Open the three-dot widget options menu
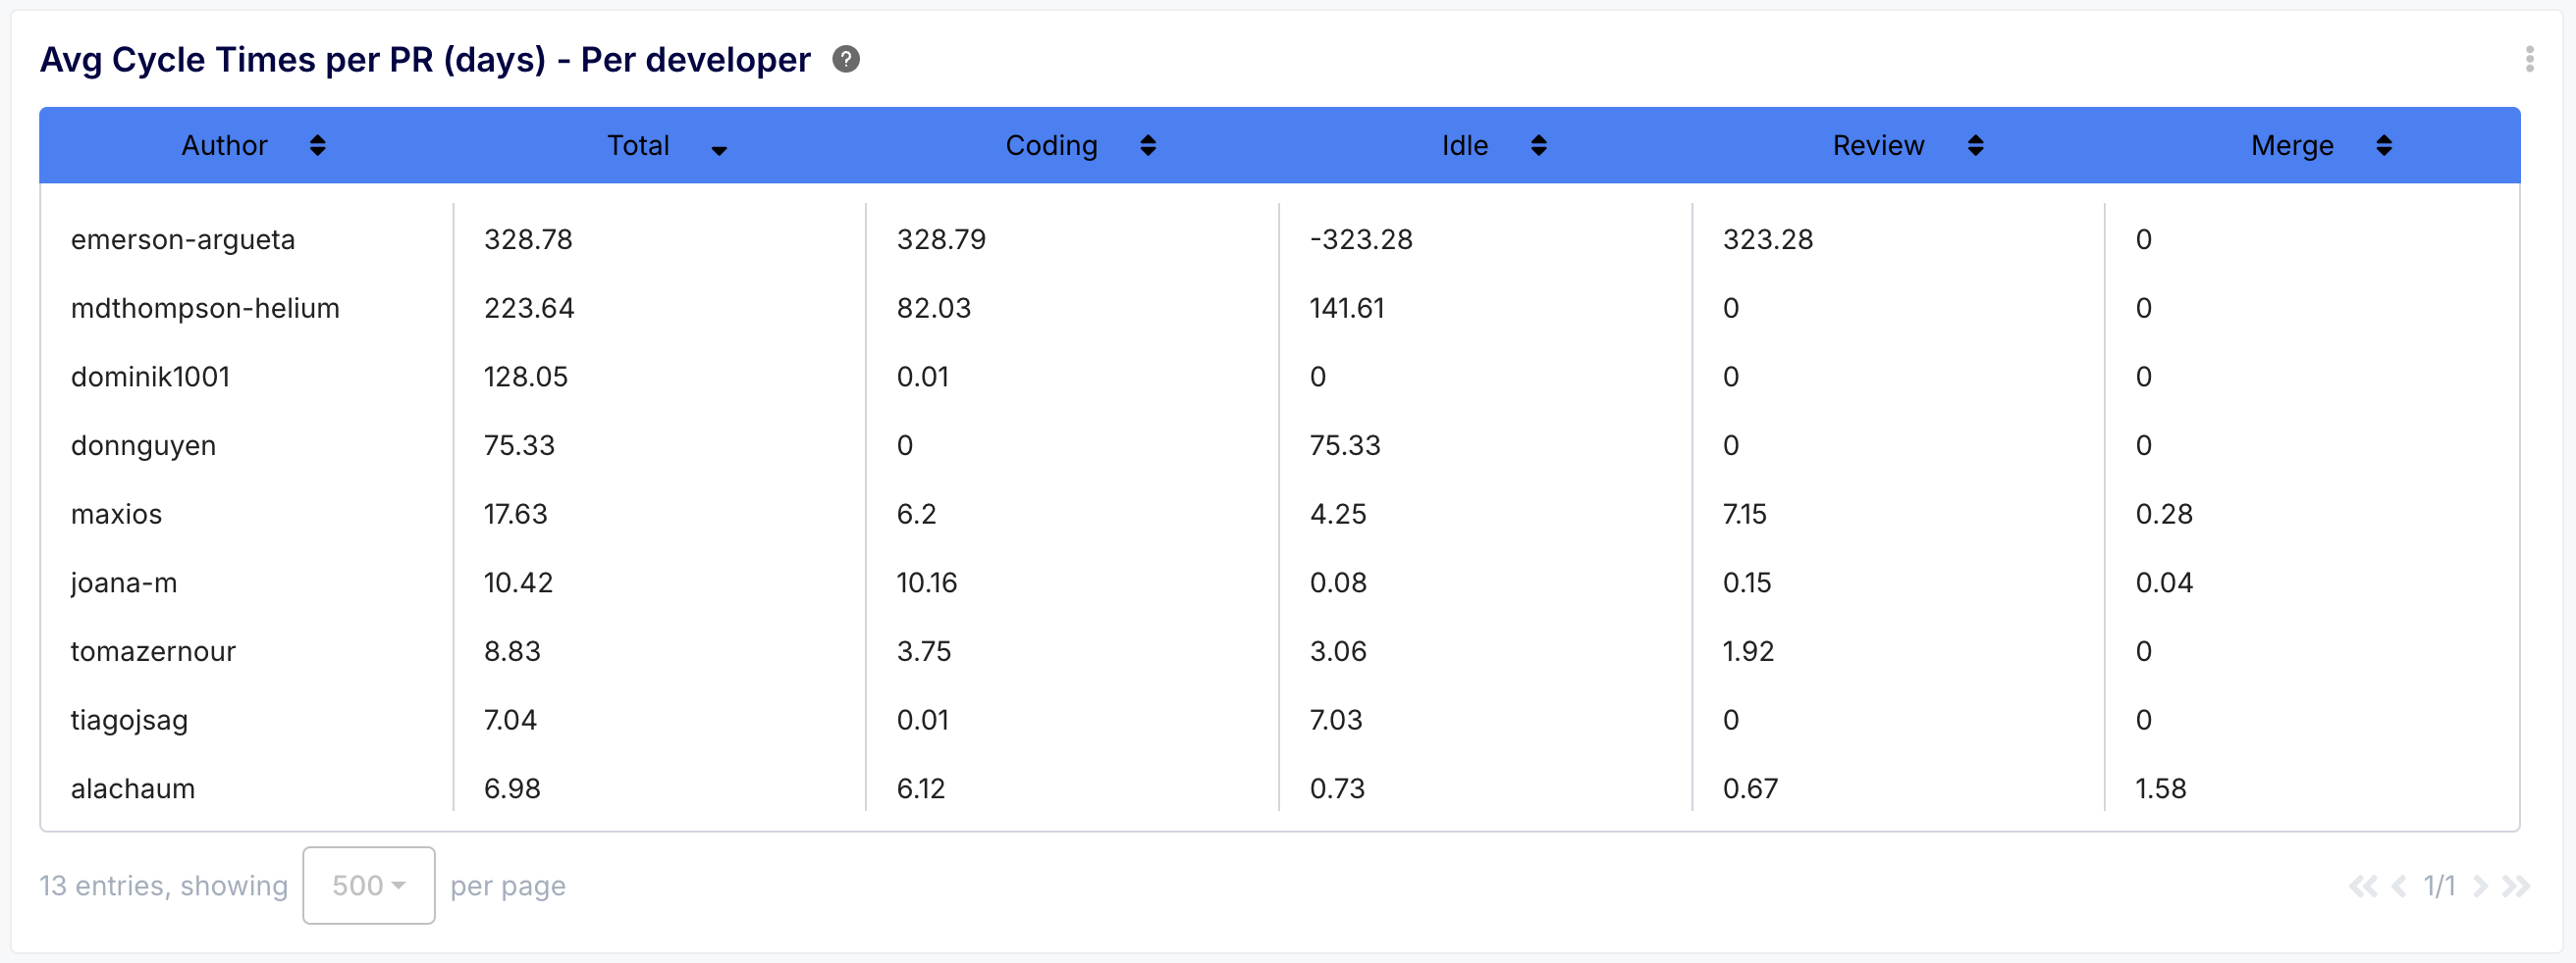 tap(2529, 59)
